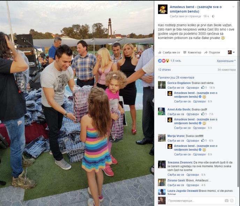Screen dimensions: 240x206
Task: Click the reaction emoji icons beside 1,5 хиљ.
Action: 164,61
